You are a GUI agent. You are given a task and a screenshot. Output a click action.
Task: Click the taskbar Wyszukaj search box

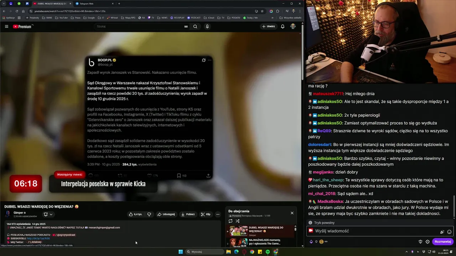(x=204, y=252)
